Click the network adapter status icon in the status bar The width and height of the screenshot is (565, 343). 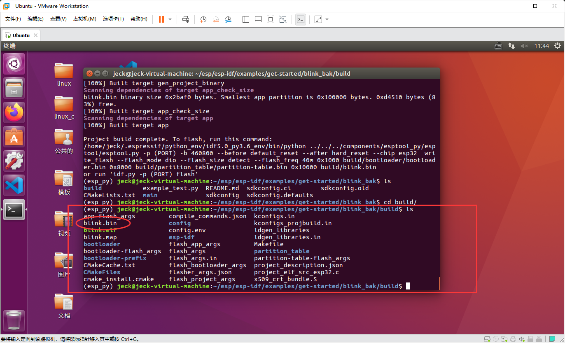tap(504, 339)
